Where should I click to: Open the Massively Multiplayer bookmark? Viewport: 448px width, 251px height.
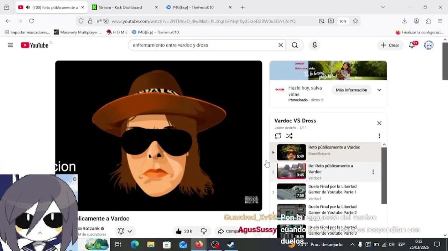[78, 32]
